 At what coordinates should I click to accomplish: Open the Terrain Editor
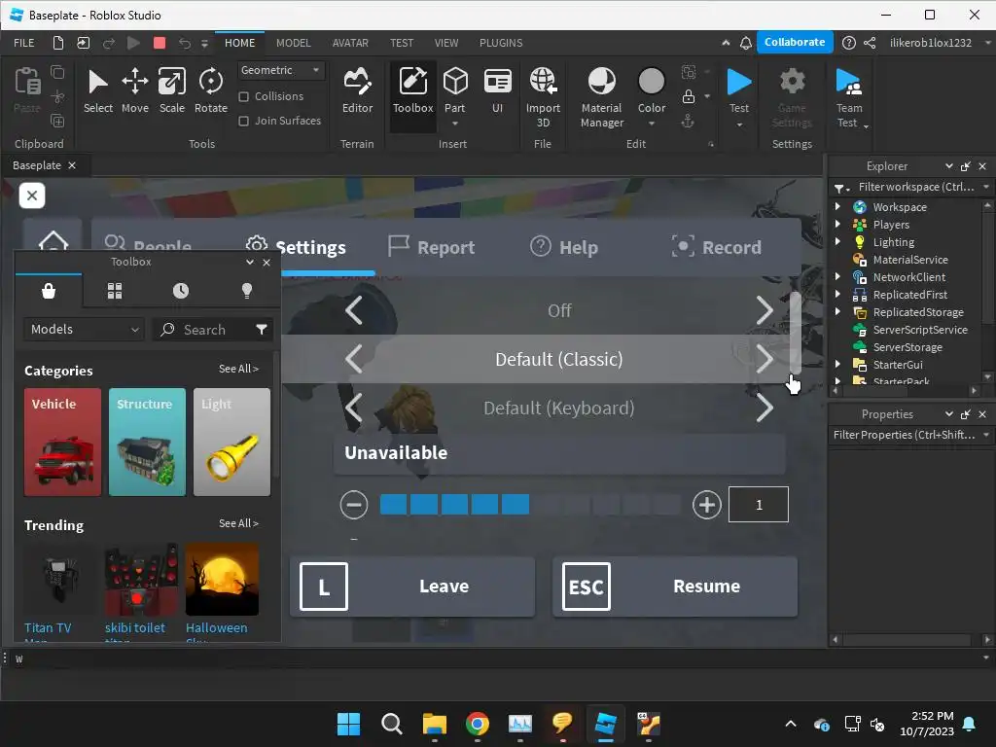tap(357, 90)
